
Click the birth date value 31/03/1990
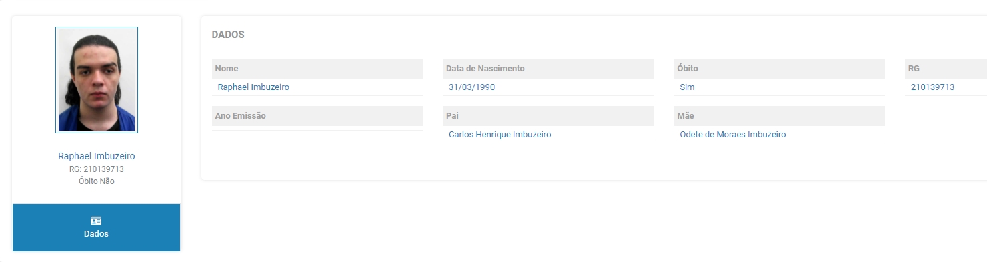point(471,87)
